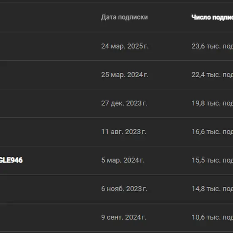Select the 27 дек. 2023 г. date cell
This screenshot has height=233, width=233.
click(124, 103)
